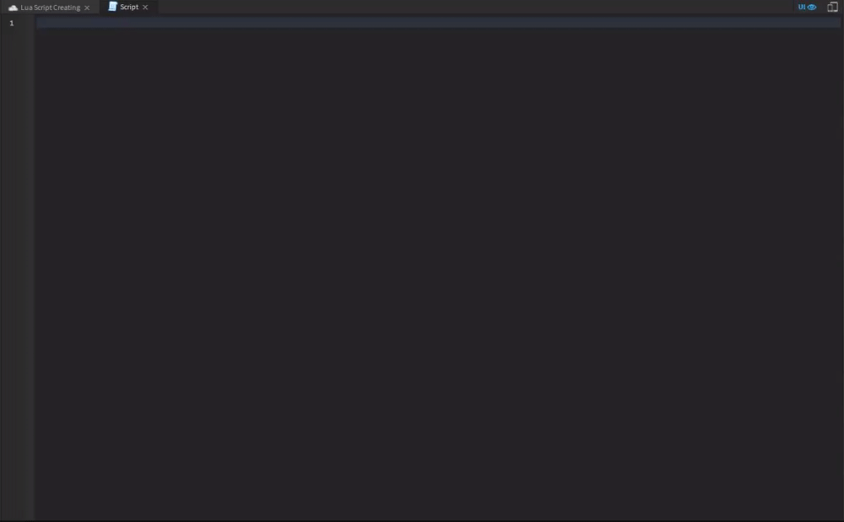Click the Lua Script Creating tab title text
Viewport: 844px width, 522px height.
point(50,8)
